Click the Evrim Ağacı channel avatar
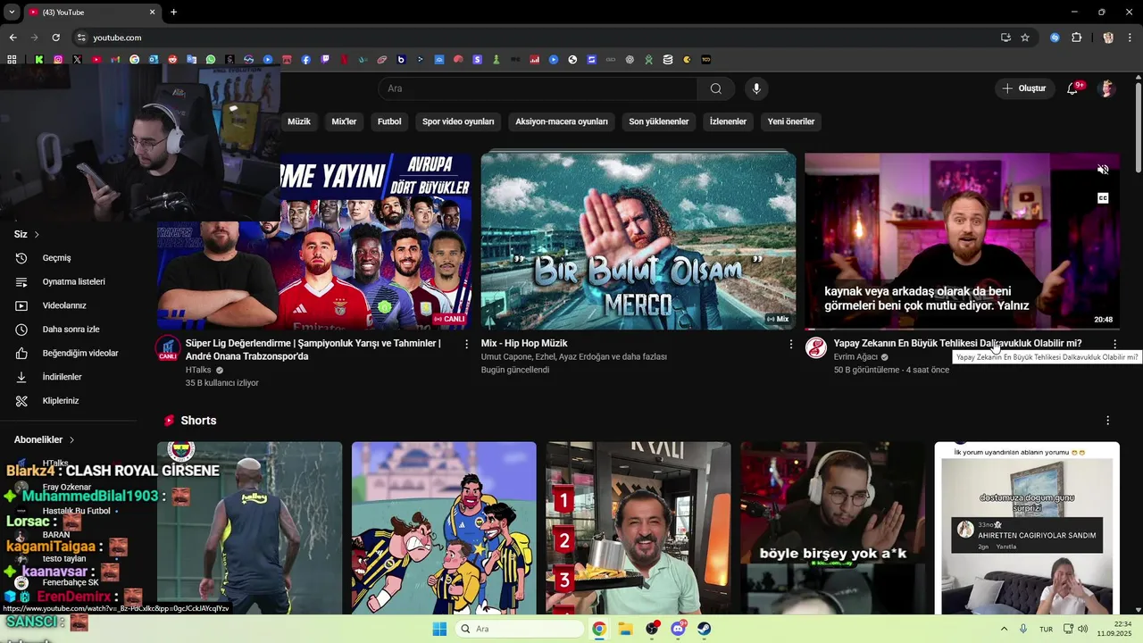 tap(816, 347)
